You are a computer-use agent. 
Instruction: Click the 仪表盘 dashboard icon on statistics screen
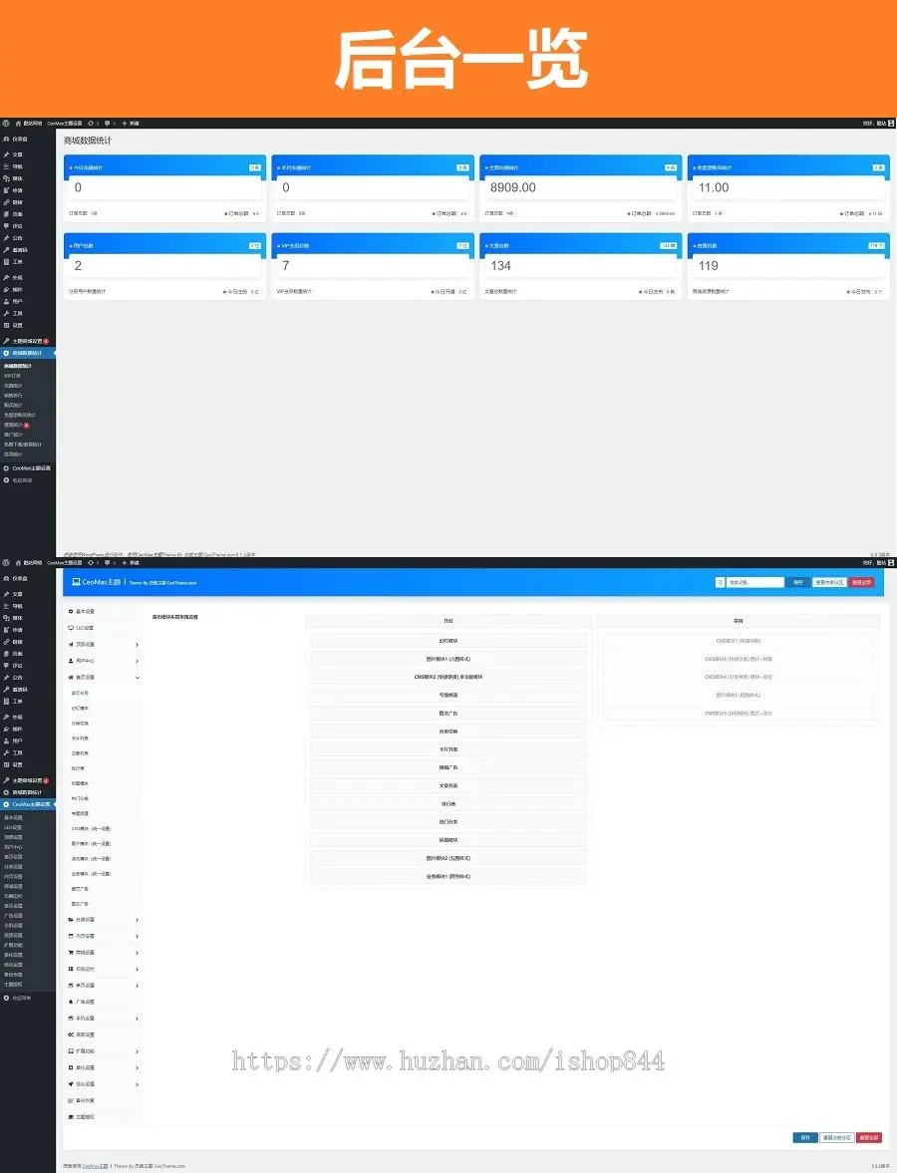7,140
